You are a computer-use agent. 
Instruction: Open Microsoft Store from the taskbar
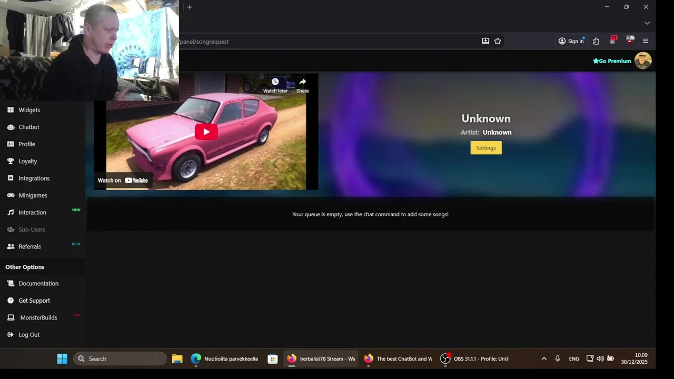[x=272, y=359]
